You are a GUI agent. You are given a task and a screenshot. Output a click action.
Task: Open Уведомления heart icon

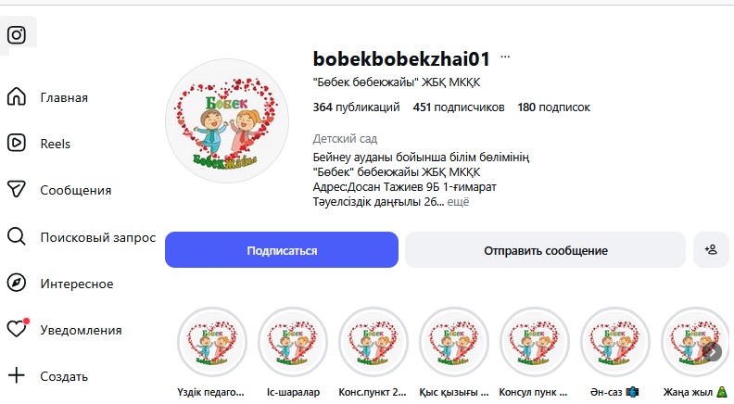pyautogui.click(x=18, y=329)
